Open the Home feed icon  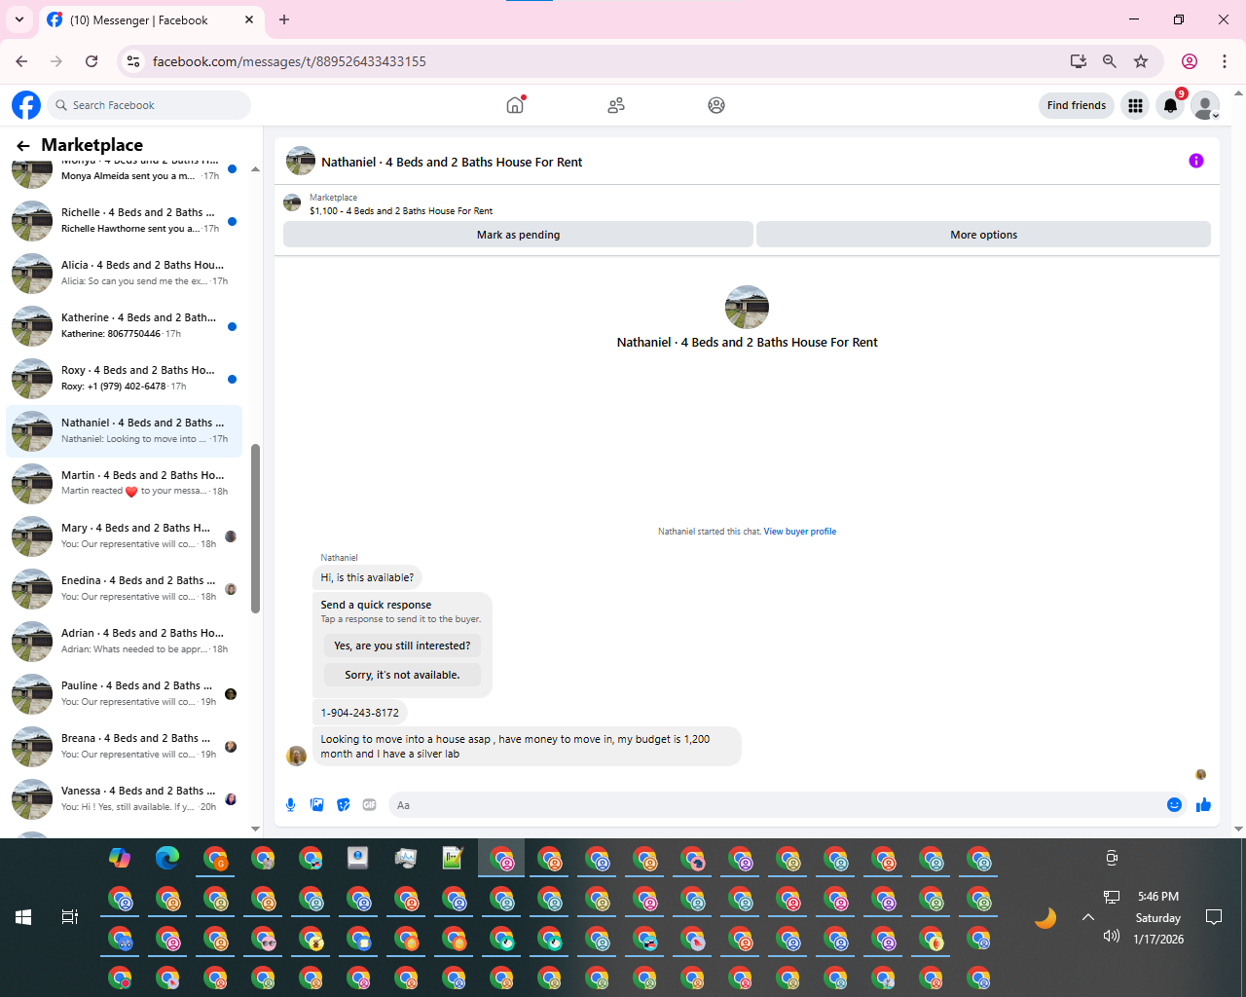(515, 105)
